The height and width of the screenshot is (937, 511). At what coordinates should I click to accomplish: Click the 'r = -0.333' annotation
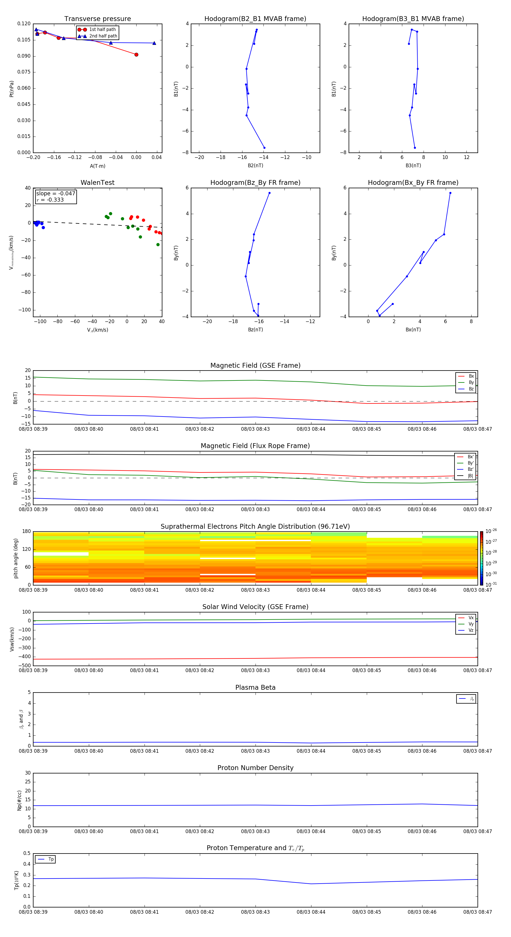point(50,200)
